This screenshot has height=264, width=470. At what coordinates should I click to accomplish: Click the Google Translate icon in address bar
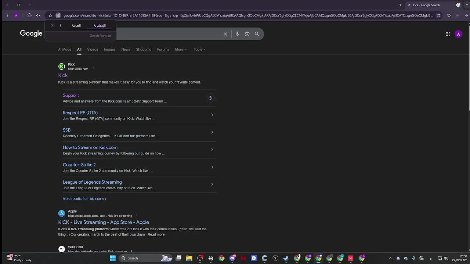coord(58,15)
